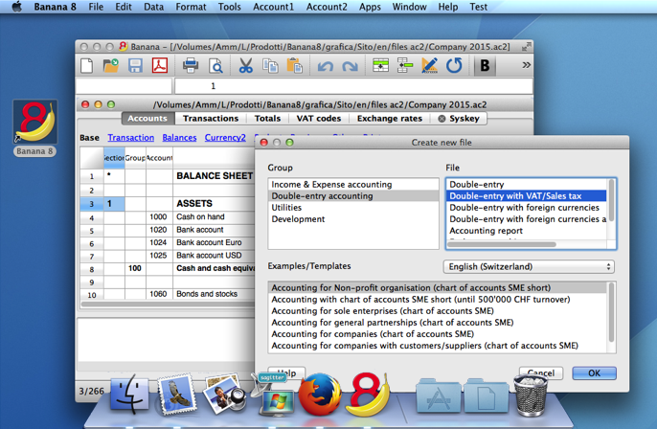Open the Applications folder in dock
Screen dimensions: 657x429
438,395
